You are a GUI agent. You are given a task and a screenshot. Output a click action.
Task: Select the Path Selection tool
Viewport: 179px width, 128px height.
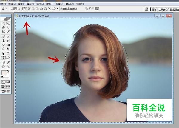coord(3,54)
